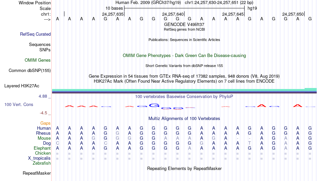
Task: Select the Elephant species row label
Action: pos(42,148)
